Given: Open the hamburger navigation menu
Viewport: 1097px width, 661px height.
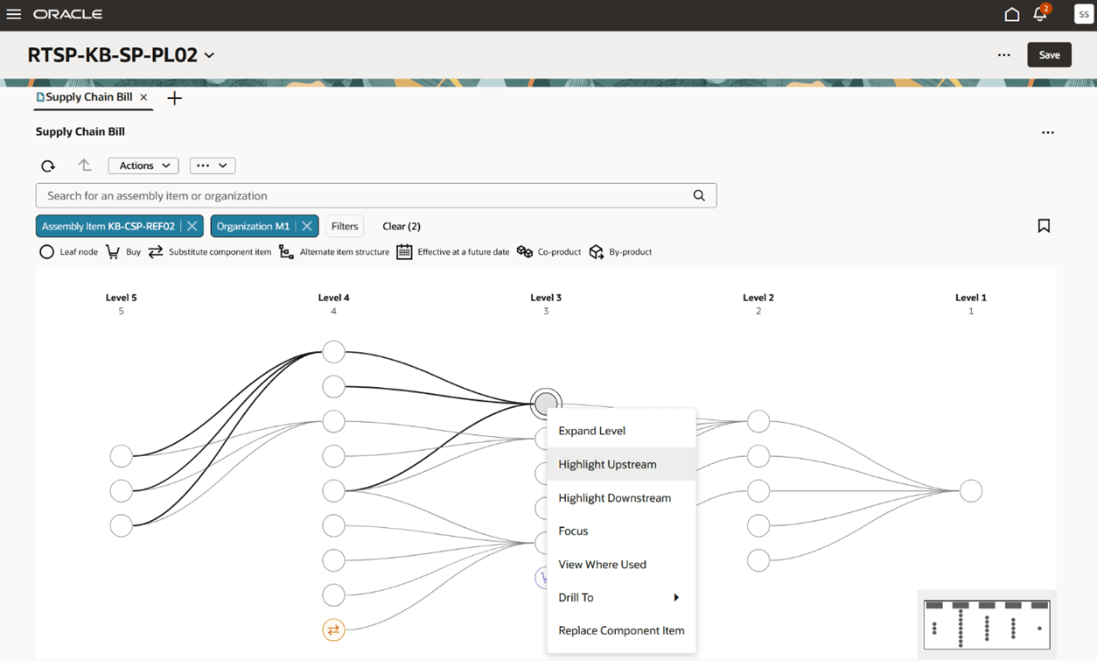Looking at the screenshot, I should tap(14, 14).
